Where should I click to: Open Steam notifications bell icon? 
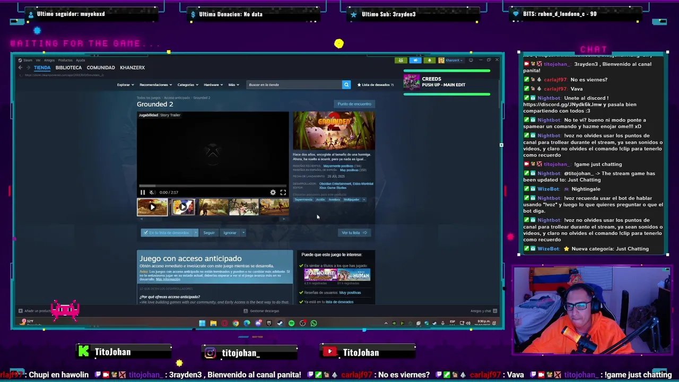pos(430,60)
